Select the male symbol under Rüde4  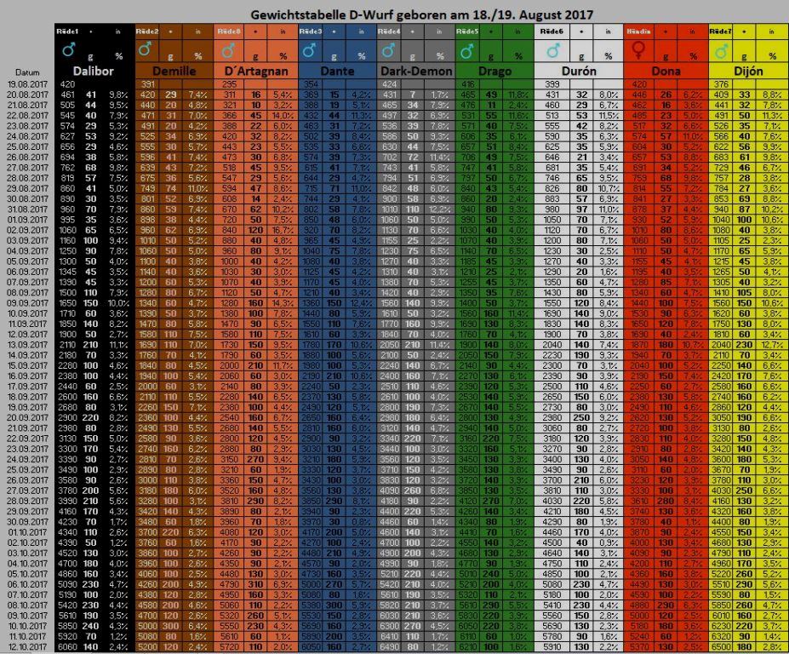click(x=388, y=50)
